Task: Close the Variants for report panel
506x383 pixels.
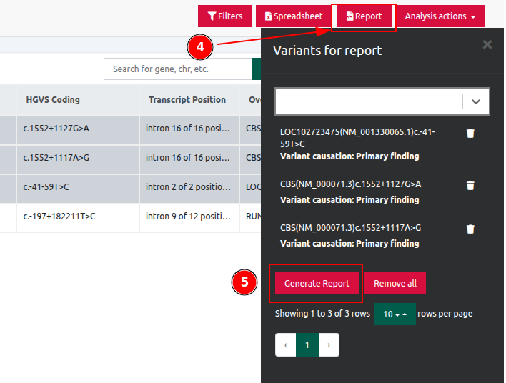Action: [x=487, y=45]
